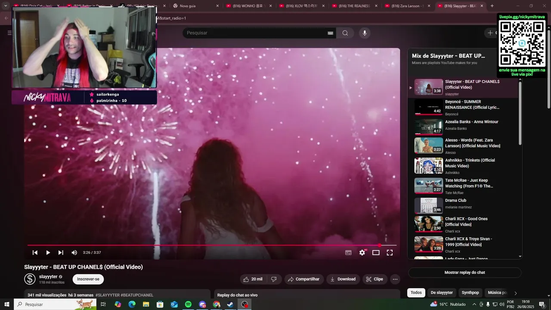This screenshot has width=551, height=310.
Task: Click the #SLAYYYTER hashtag link
Action: pyautogui.click(x=108, y=295)
